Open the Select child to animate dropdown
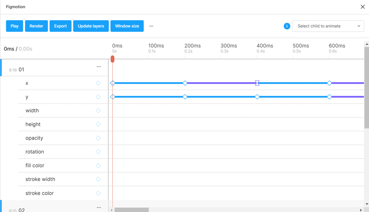The width and height of the screenshot is (369, 212). click(x=328, y=26)
